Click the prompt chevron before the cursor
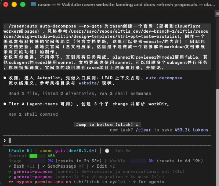Viewport: 219px width, 186px height. [5, 140]
